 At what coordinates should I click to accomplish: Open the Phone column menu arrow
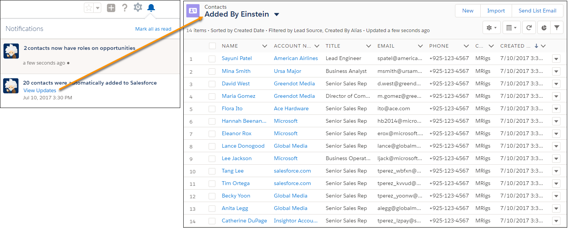466,46
